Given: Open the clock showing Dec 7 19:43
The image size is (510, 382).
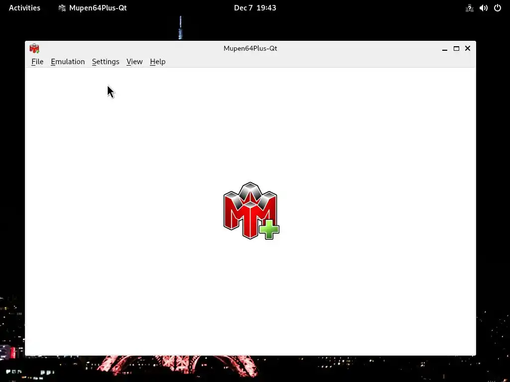Looking at the screenshot, I should pyautogui.click(x=255, y=8).
